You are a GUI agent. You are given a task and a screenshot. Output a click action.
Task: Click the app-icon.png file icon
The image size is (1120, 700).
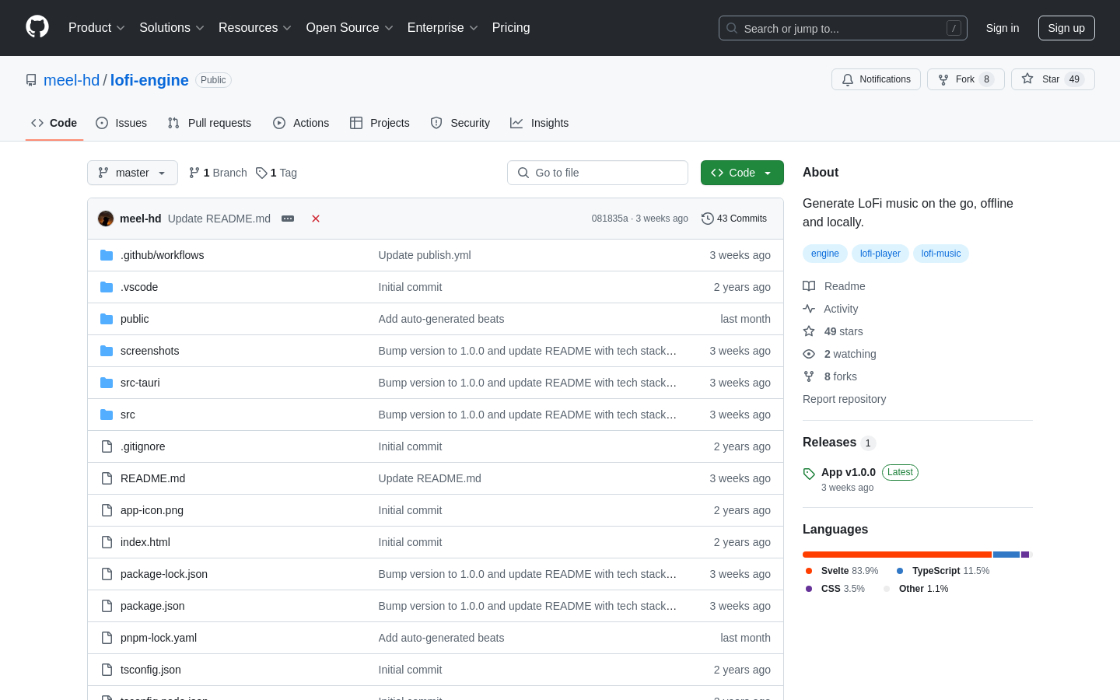107,510
